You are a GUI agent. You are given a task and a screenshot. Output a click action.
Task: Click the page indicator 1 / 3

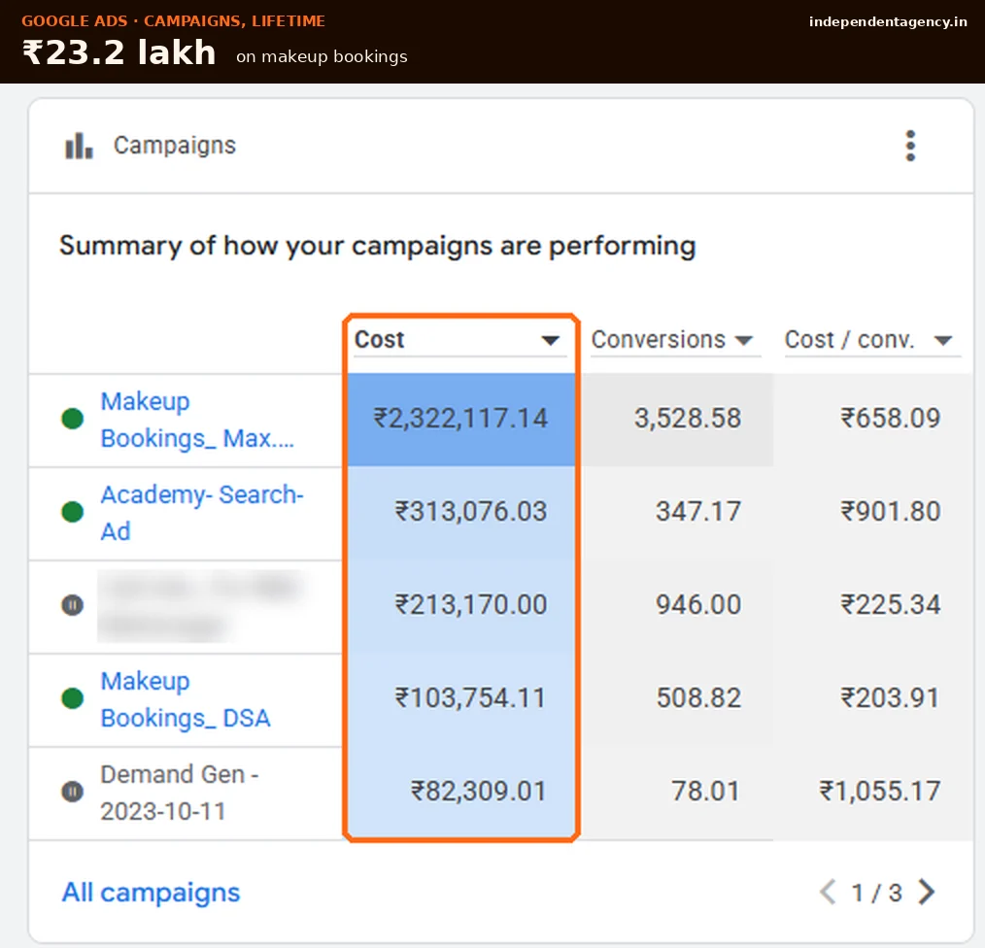pos(877,893)
